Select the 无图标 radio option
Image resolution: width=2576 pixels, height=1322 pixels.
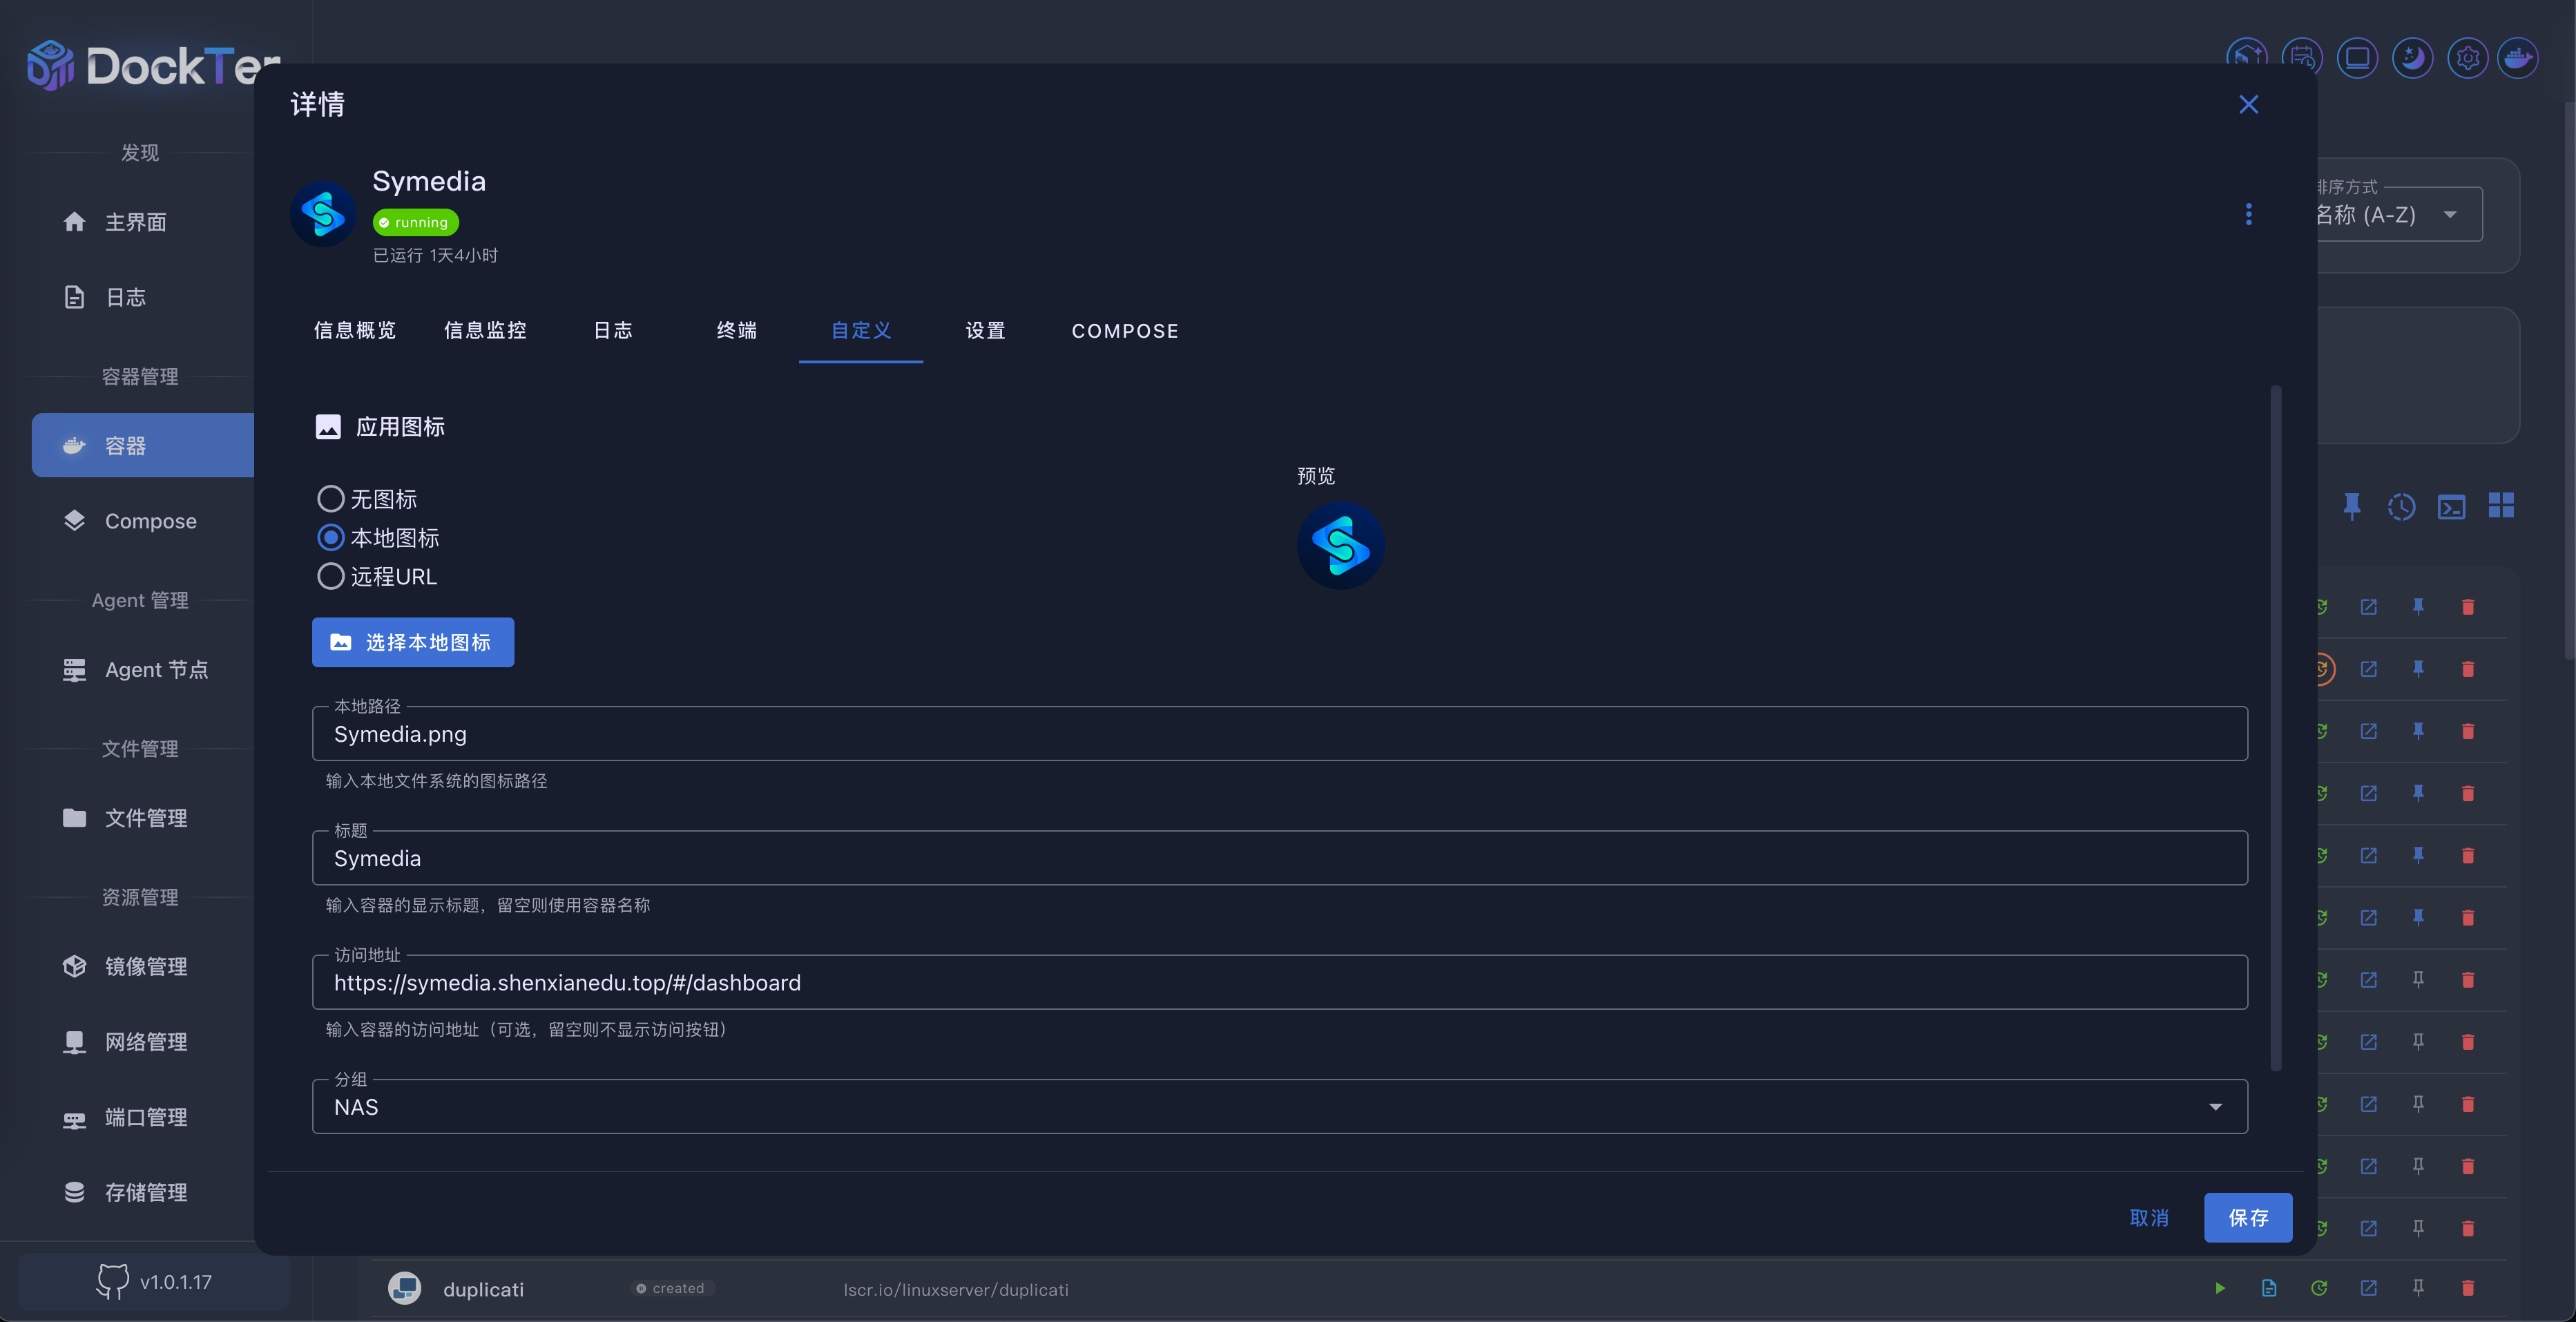[331, 498]
